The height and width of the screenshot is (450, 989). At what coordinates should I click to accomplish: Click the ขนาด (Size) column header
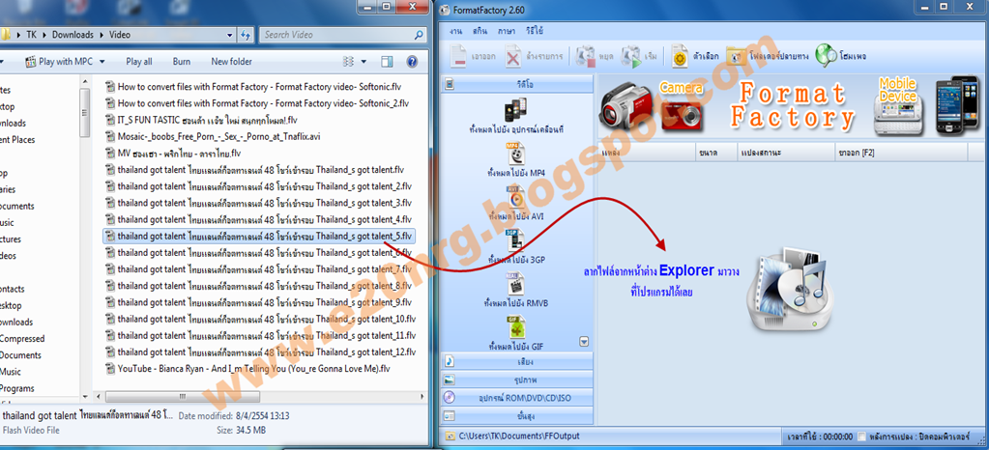716,153
